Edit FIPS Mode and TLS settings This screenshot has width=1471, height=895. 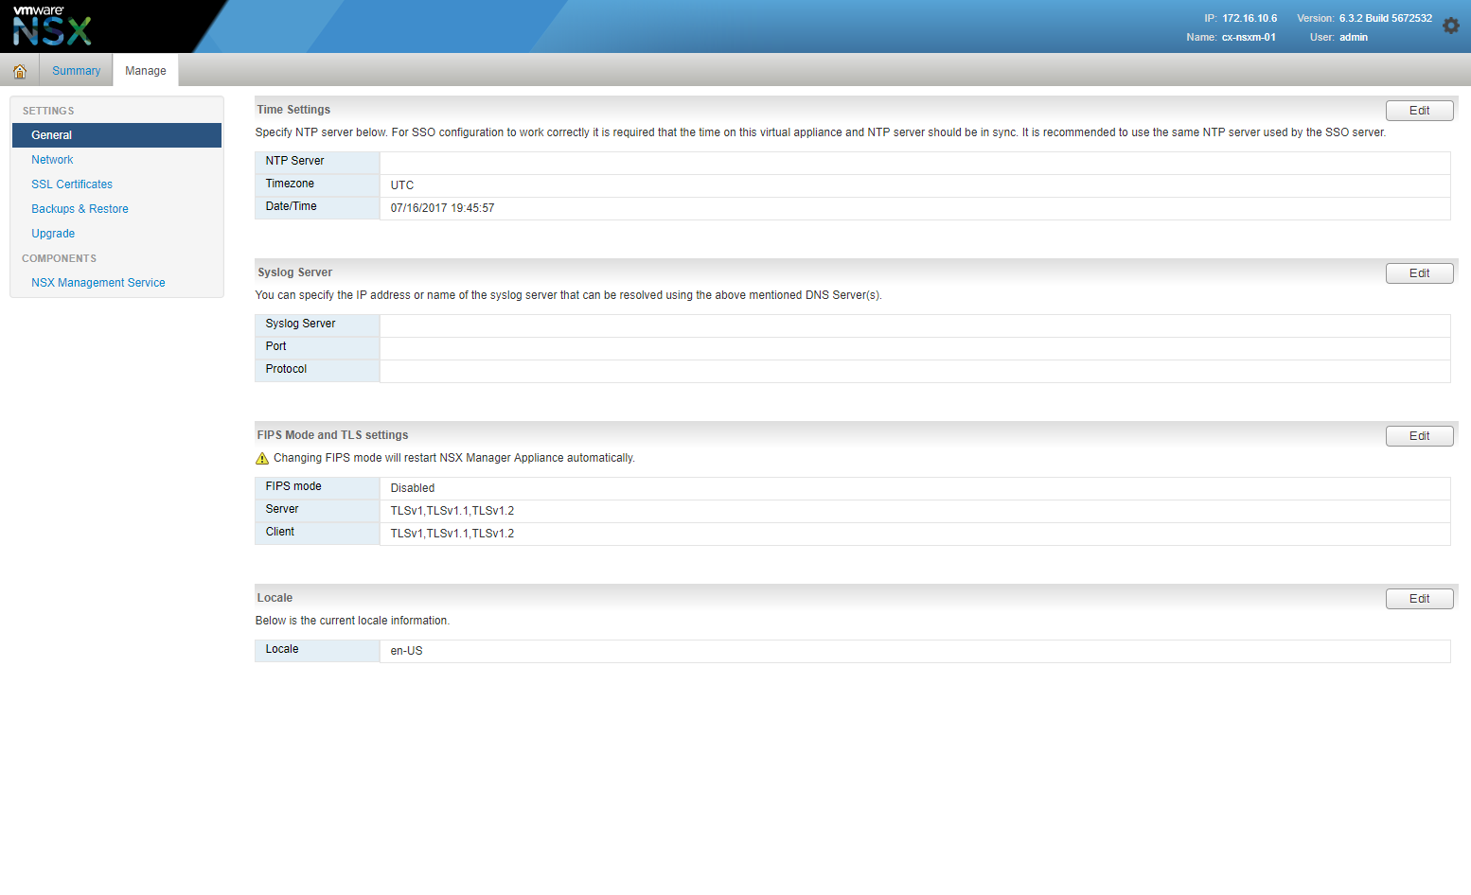(x=1419, y=436)
